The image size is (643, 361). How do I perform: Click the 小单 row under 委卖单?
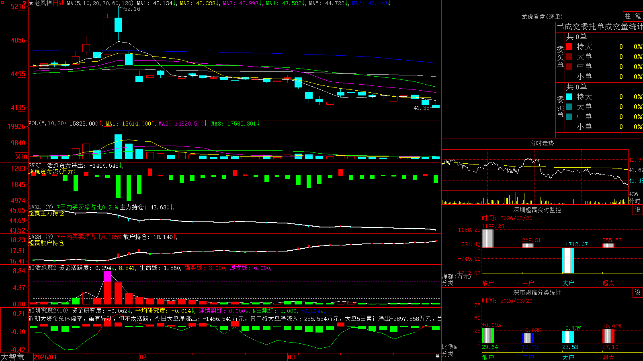(604, 127)
